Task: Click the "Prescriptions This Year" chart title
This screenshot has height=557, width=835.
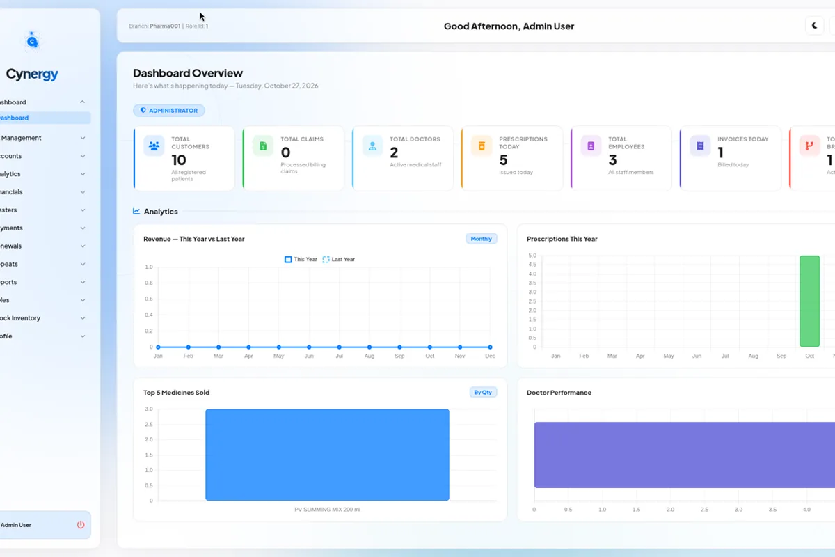Action: [562, 239]
